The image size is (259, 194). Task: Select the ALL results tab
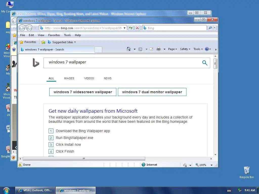click(x=51, y=78)
